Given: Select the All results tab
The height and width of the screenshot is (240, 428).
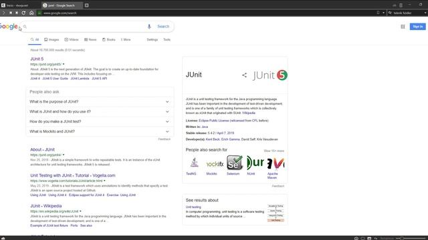Looking at the screenshot, I should [35, 40].
